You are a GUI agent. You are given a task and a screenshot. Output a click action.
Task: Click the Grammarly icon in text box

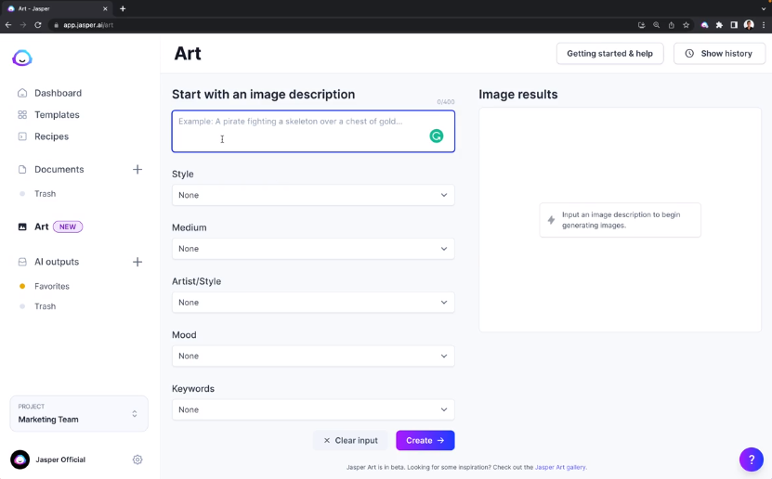point(437,136)
